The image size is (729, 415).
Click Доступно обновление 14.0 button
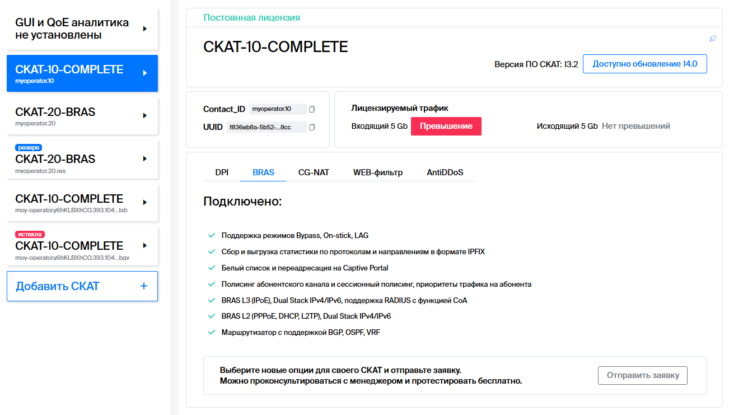(x=644, y=64)
